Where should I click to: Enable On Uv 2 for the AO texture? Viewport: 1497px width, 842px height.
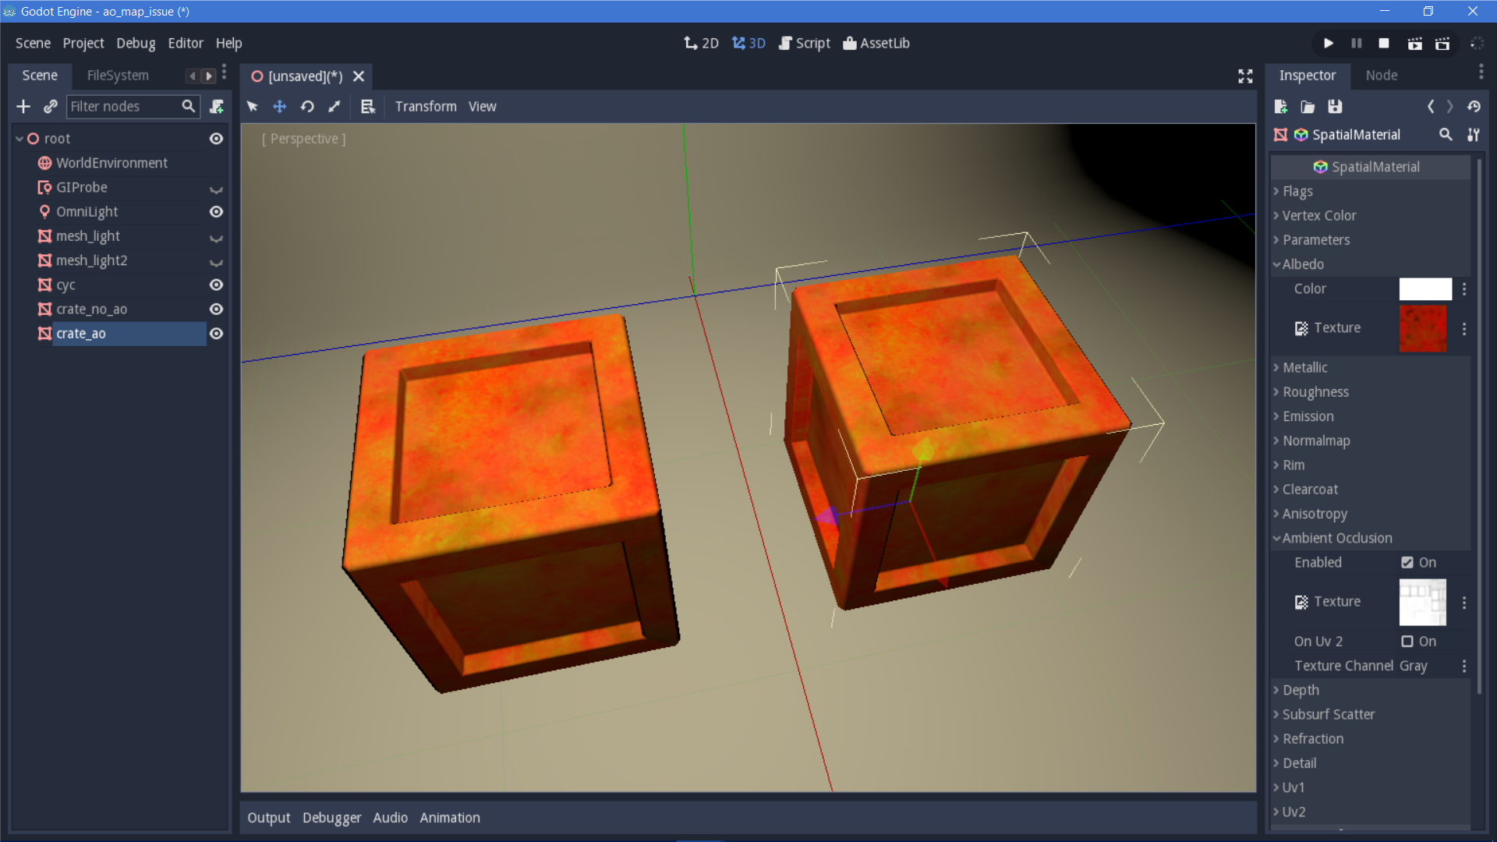pyautogui.click(x=1407, y=641)
